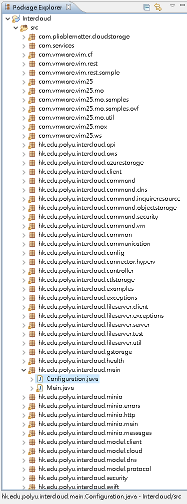Click the com.vmware.vim25 package icon
Image resolution: width=187 pixels, height=504 pixels.
click(x=31, y=82)
